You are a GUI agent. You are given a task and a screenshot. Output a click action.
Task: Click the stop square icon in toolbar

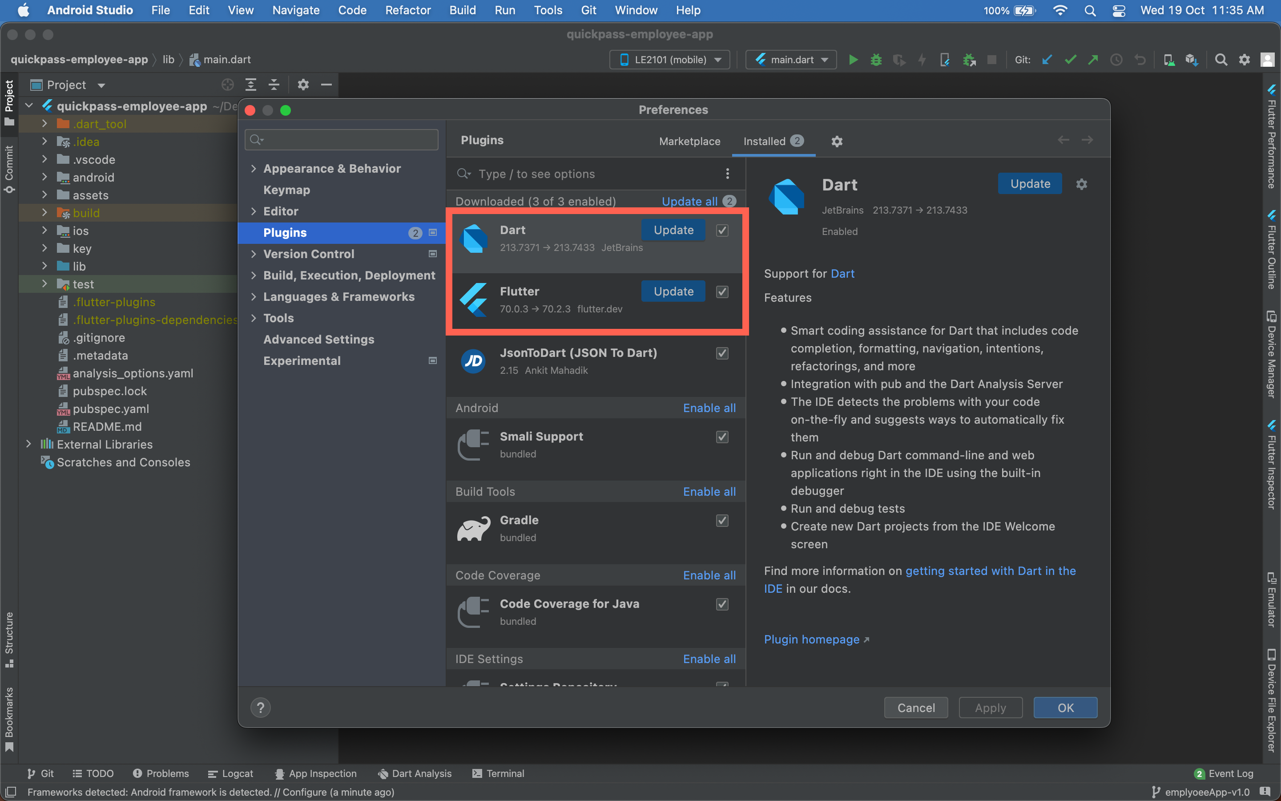992,60
